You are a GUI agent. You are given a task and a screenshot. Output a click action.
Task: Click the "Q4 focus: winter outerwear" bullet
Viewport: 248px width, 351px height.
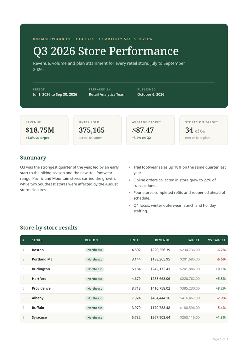click(175, 208)
